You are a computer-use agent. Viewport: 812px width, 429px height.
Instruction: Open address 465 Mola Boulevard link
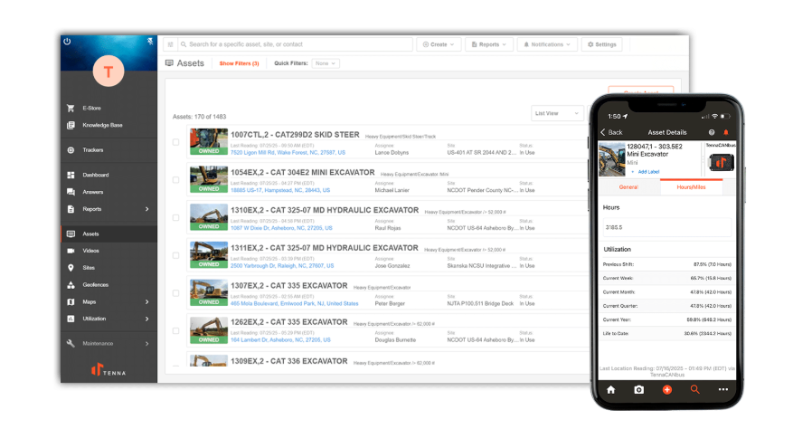[295, 303]
